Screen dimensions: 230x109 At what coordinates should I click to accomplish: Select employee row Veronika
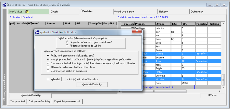[171, 76]
